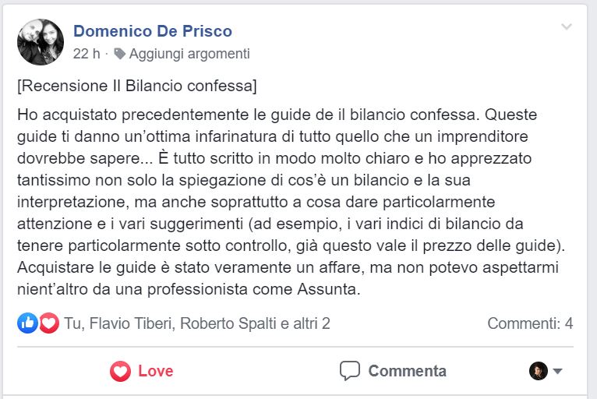Click the speech bubble comment icon
The image size is (597, 399).
point(350,371)
